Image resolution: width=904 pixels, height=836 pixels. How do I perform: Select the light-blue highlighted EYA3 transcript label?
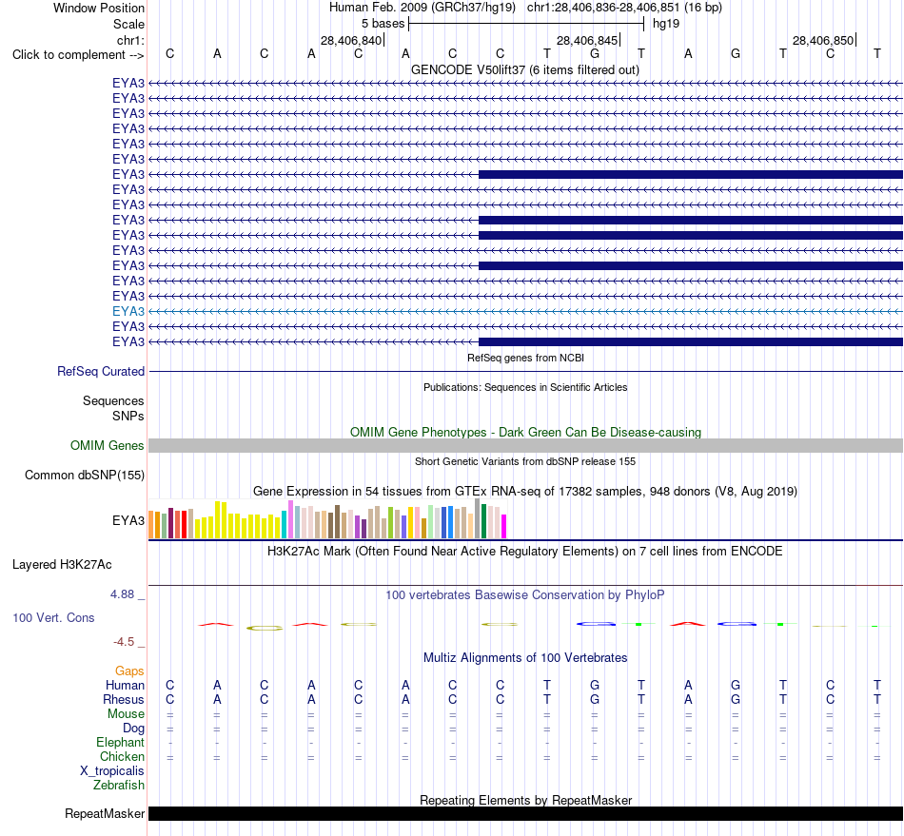coord(128,311)
